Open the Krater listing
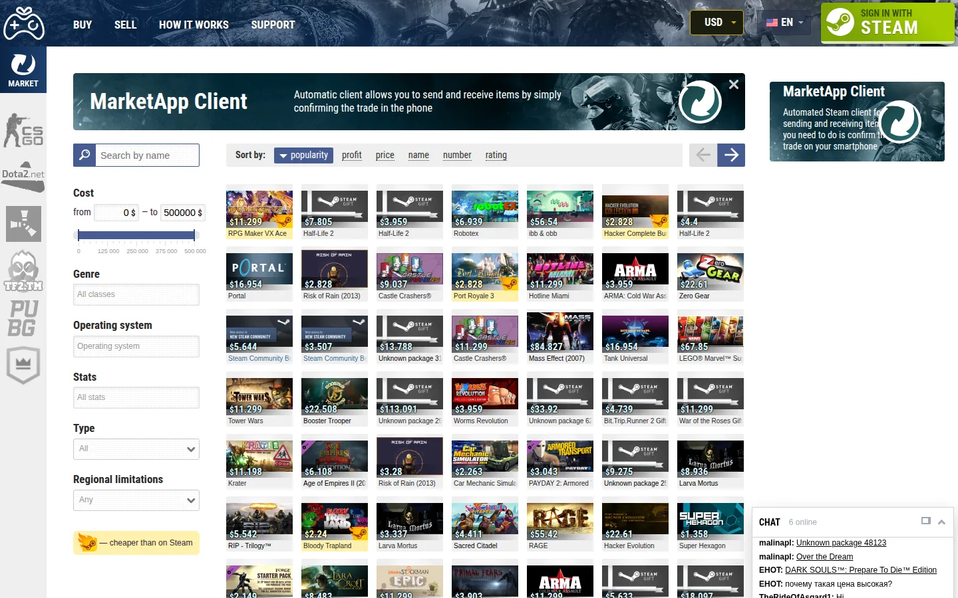The image size is (958, 598). 259,462
